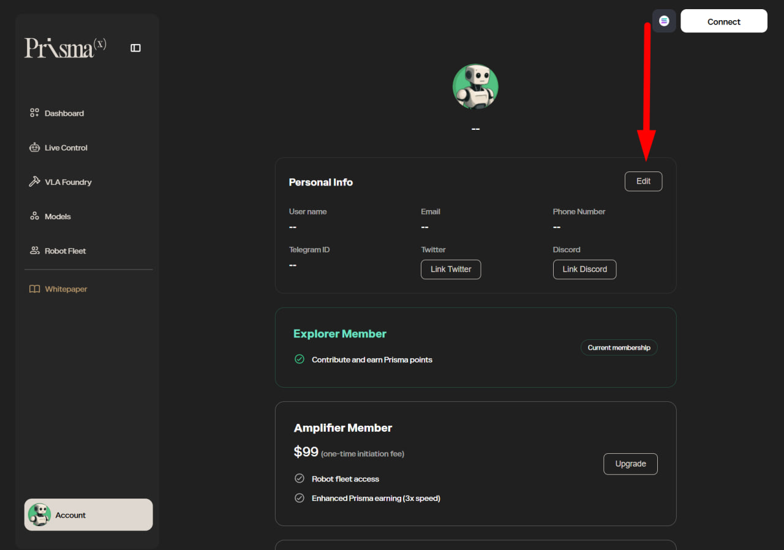Click the check icon beside Robot fleet access
This screenshot has width=784, height=550.
click(300, 478)
